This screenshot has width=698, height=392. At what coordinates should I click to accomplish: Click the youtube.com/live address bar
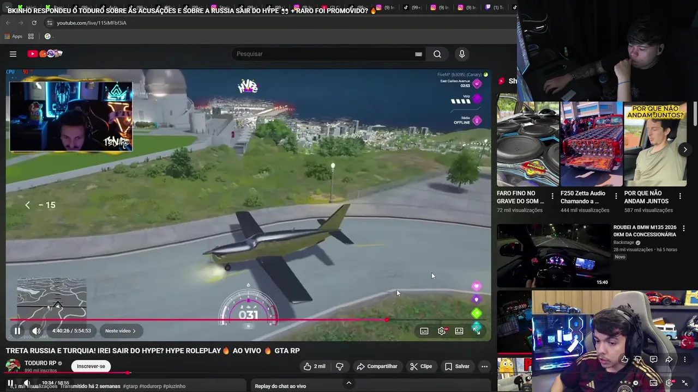[278, 23]
